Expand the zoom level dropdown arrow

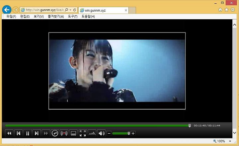click(x=230, y=141)
